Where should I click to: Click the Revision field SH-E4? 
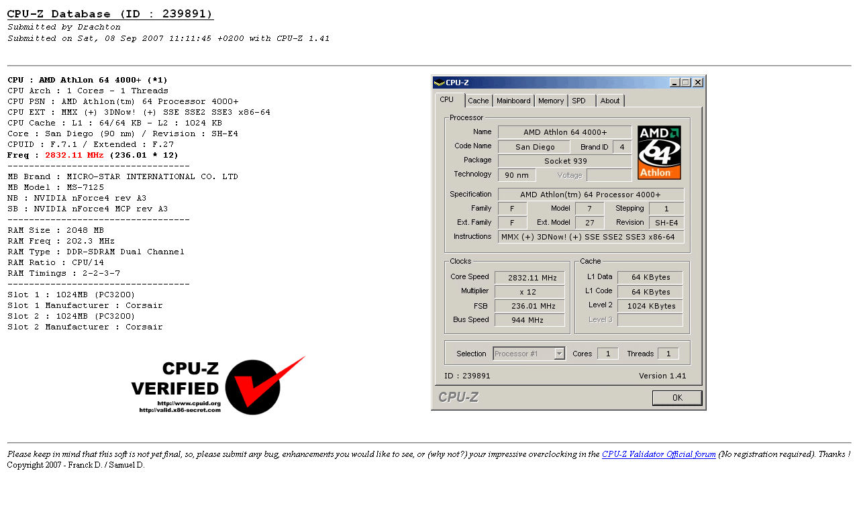pos(666,223)
